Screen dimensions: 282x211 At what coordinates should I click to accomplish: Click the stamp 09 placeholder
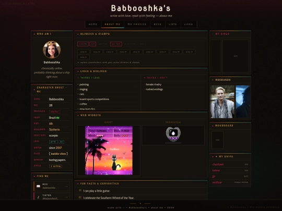tap(189, 52)
